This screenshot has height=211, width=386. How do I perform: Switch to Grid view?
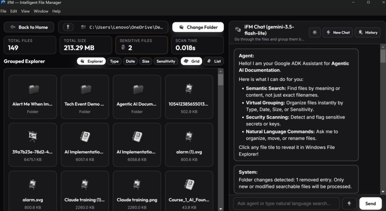point(192,61)
